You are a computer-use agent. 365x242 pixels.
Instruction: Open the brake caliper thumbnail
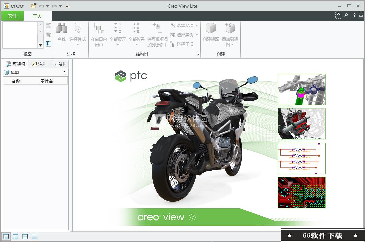click(302, 124)
